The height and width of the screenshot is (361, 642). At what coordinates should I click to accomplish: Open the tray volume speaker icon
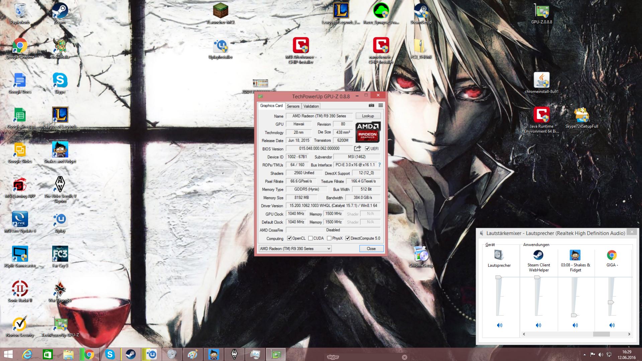(x=601, y=355)
